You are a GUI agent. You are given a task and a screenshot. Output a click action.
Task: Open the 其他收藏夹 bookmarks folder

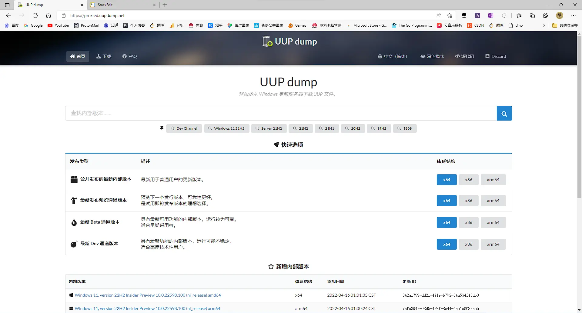pos(565,25)
